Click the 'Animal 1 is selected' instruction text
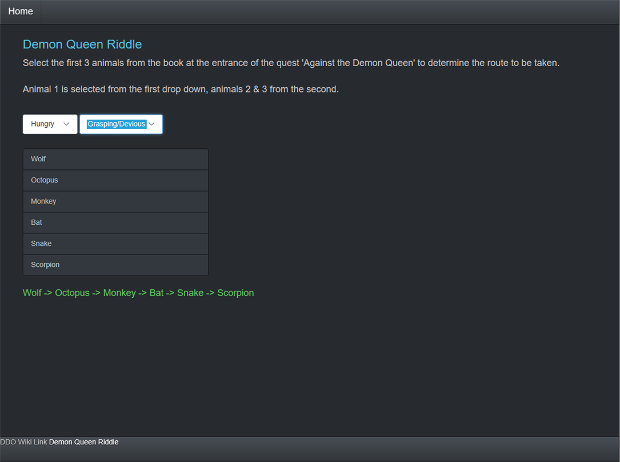The height and width of the screenshot is (462, 620). (181, 89)
